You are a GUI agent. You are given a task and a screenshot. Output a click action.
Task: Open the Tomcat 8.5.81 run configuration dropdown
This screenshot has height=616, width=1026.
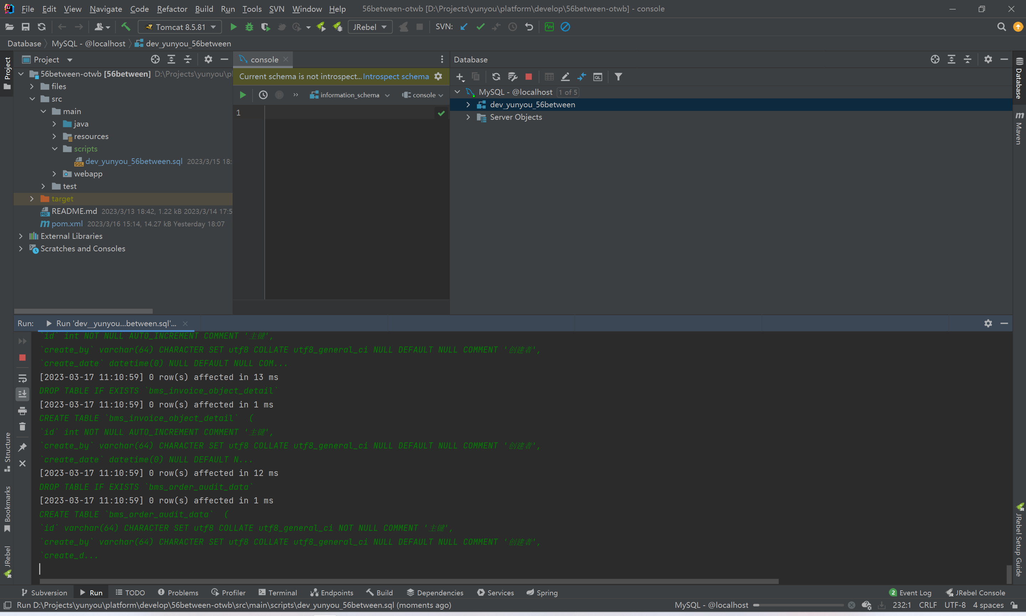(x=180, y=27)
